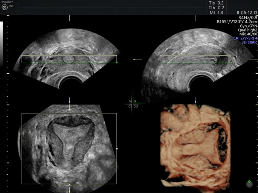Image resolution: width=258 pixels, height=193 pixels.
Task: Click bottom square handle of plane C box
Action: tap(69, 184)
